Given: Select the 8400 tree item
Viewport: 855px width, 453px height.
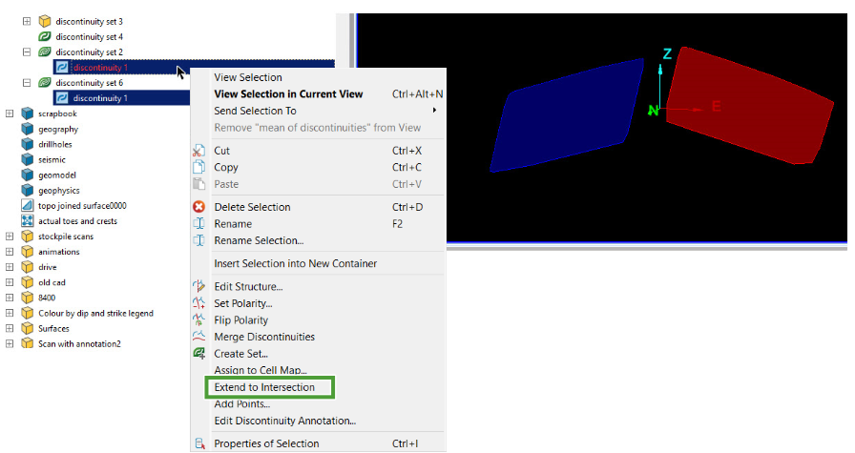Looking at the screenshot, I should tap(47, 298).
